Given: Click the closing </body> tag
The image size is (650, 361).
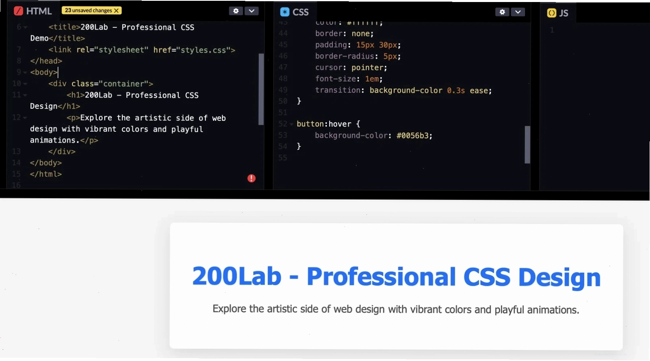Looking at the screenshot, I should coord(46,163).
